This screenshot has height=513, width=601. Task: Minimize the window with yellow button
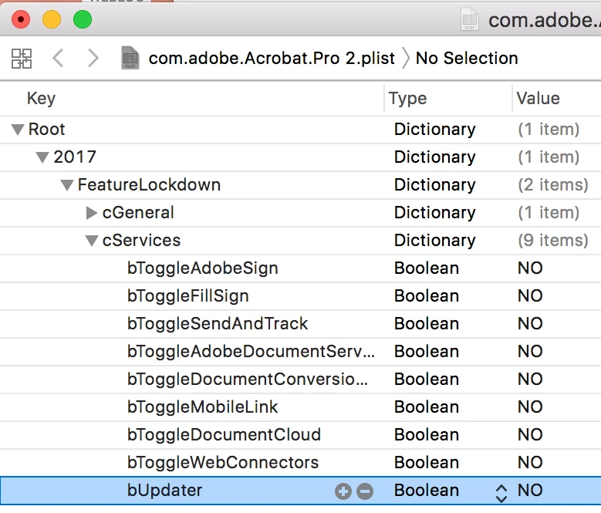click(52, 19)
